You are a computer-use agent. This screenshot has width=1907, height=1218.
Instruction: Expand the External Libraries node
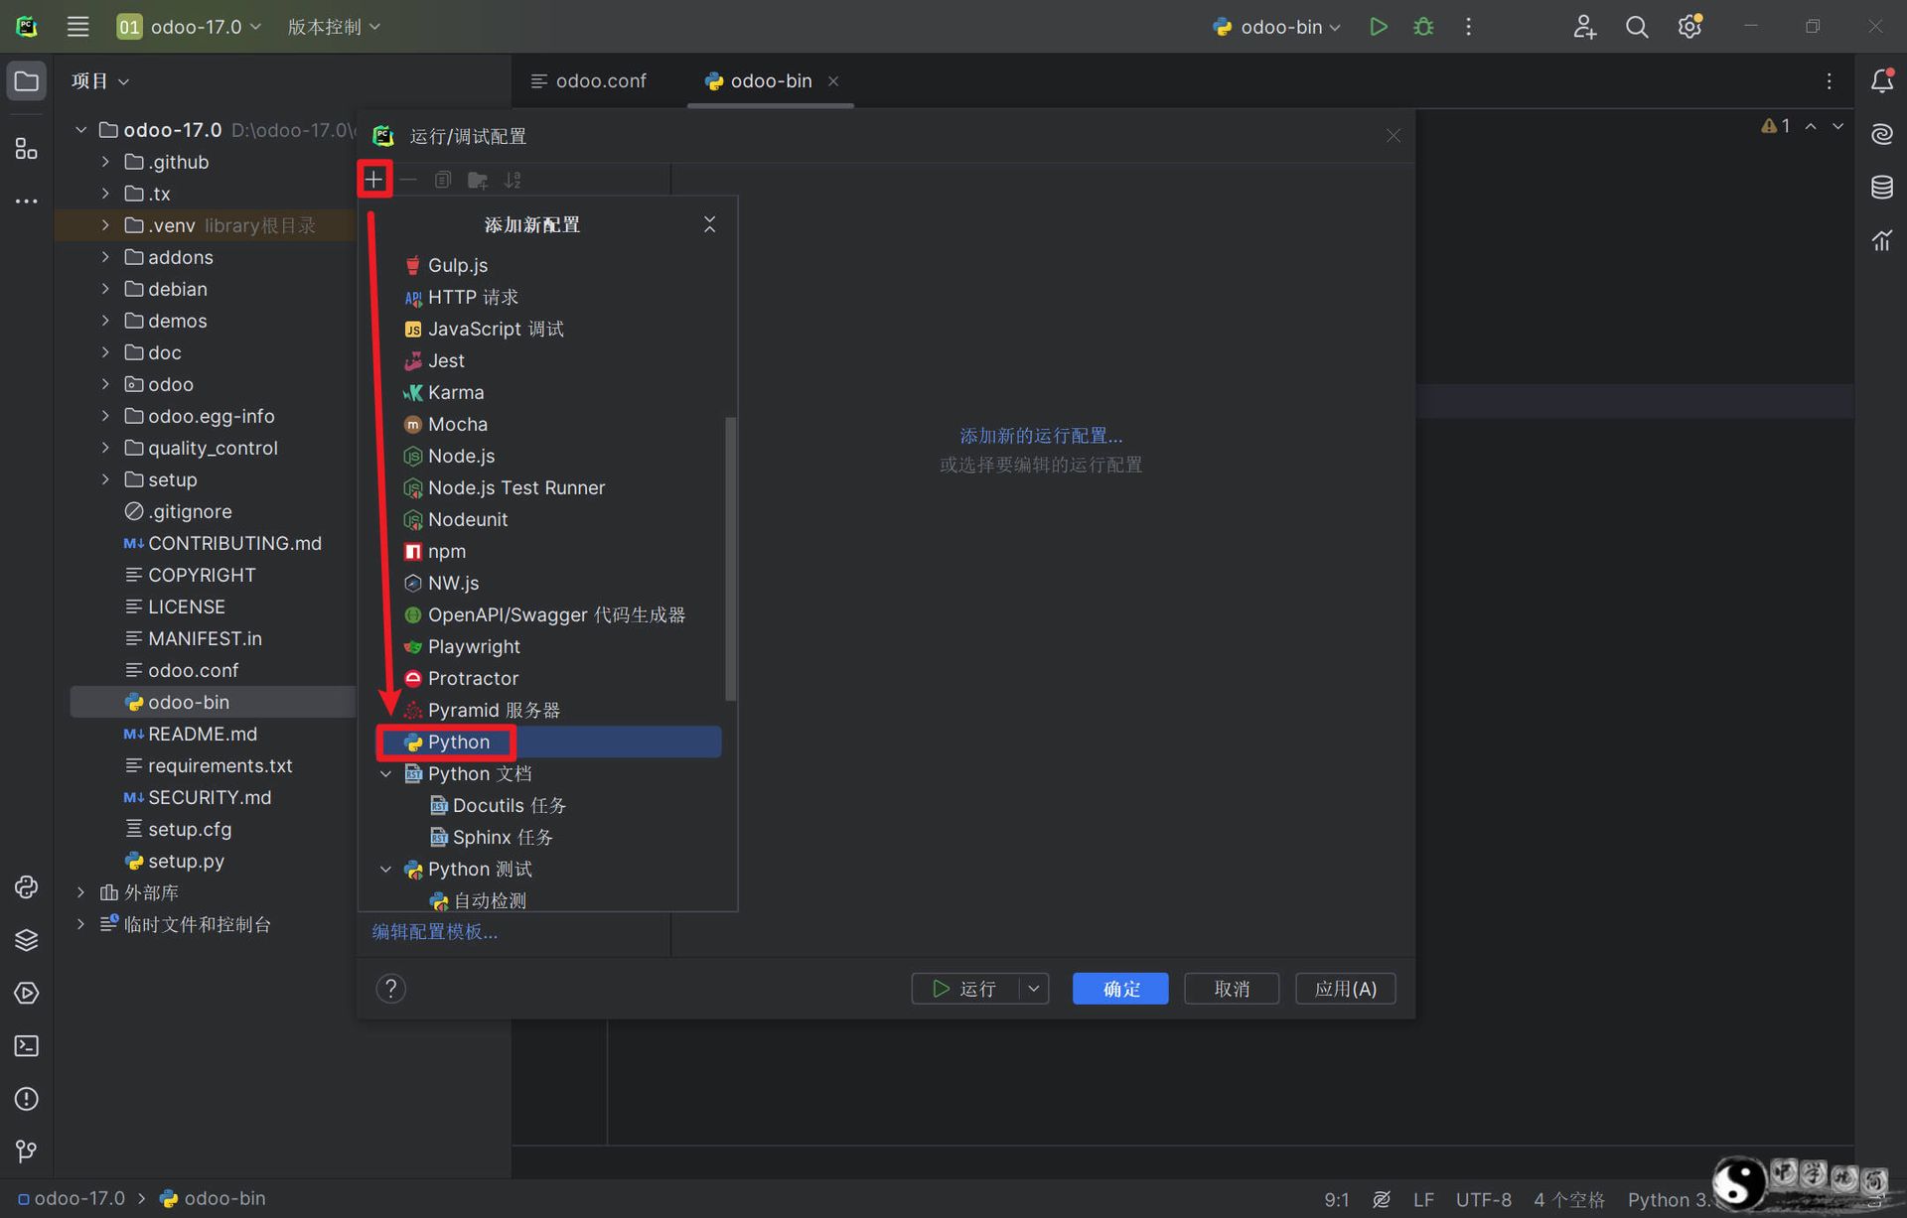[x=81, y=892]
